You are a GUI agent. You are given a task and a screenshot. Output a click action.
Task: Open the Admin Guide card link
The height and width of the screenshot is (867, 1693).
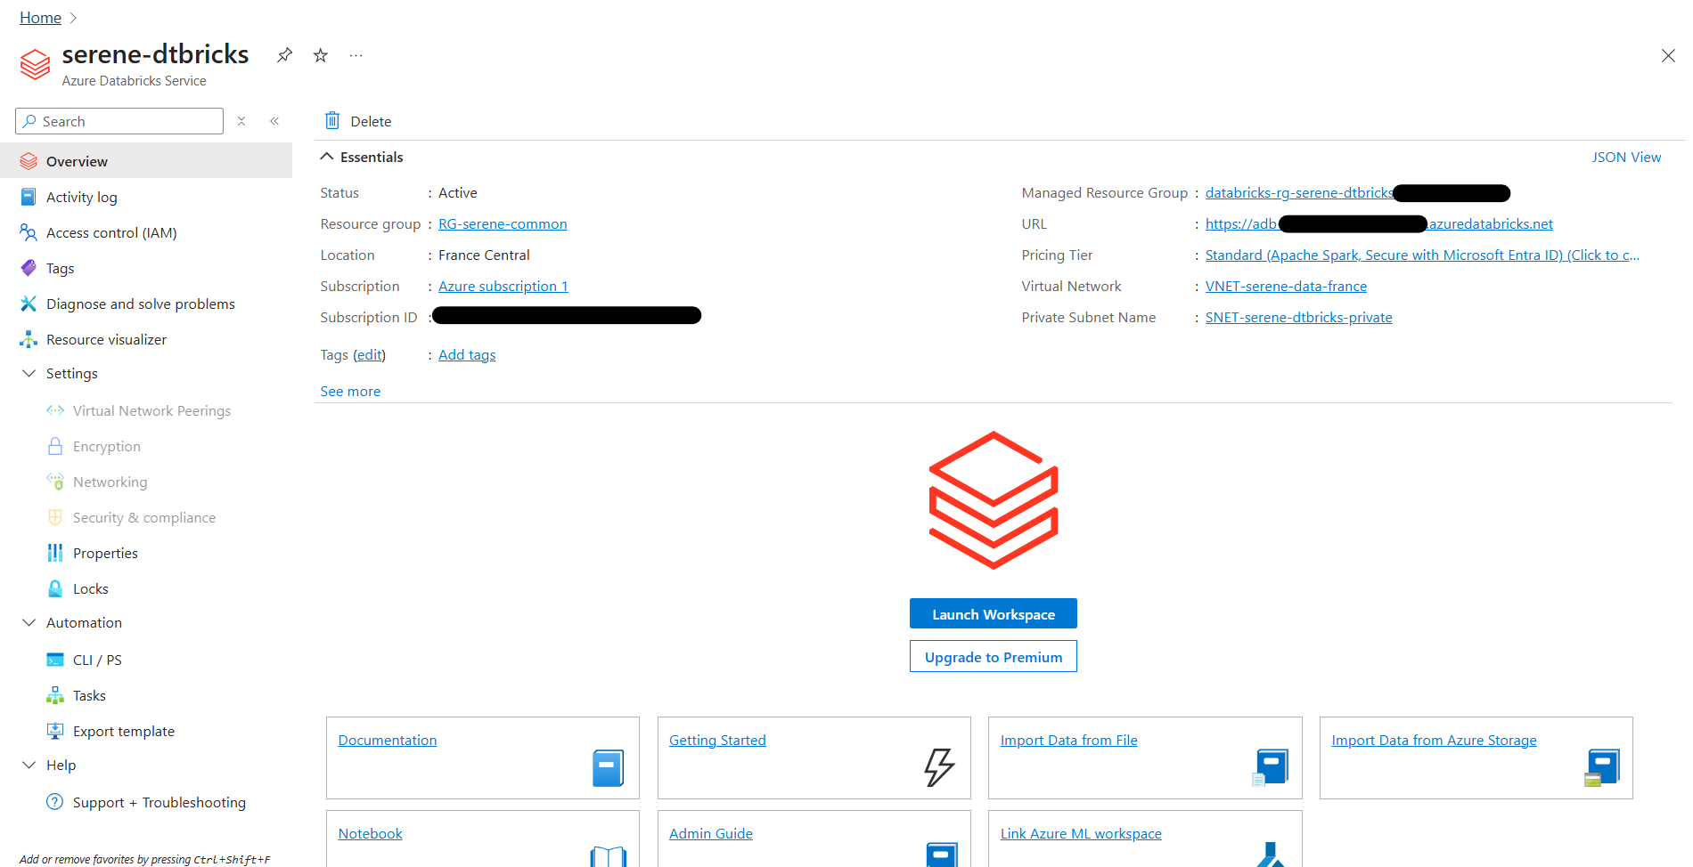pos(710,833)
